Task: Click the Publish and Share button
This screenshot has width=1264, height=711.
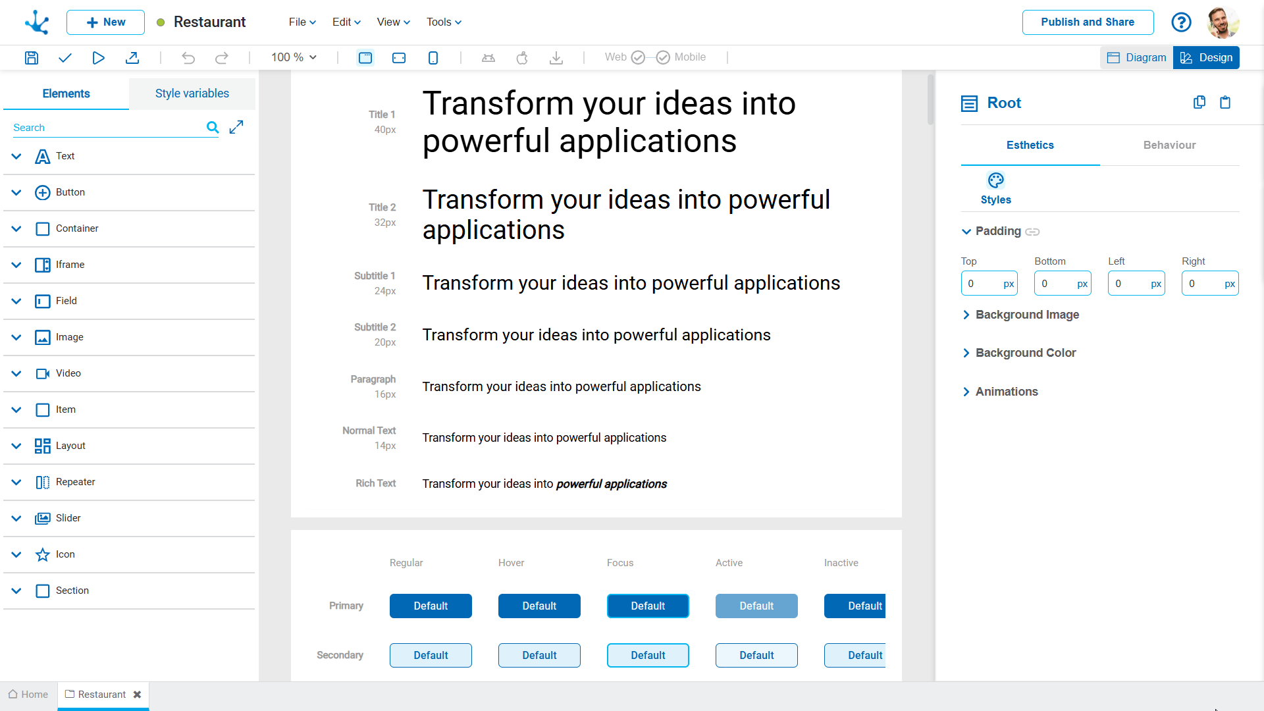Action: pyautogui.click(x=1088, y=22)
